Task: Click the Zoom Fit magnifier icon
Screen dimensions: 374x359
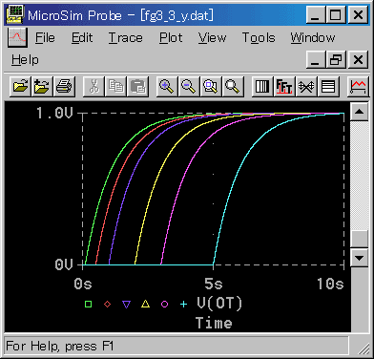Action: (x=233, y=86)
